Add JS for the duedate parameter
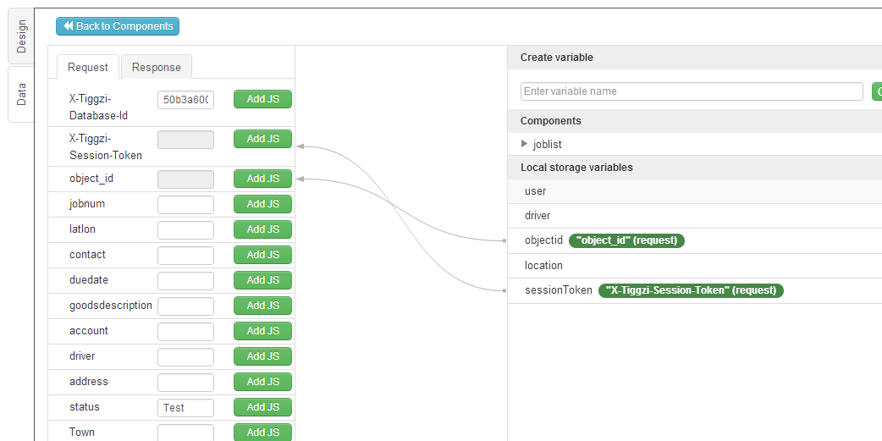The width and height of the screenshot is (882, 441). pos(262,280)
